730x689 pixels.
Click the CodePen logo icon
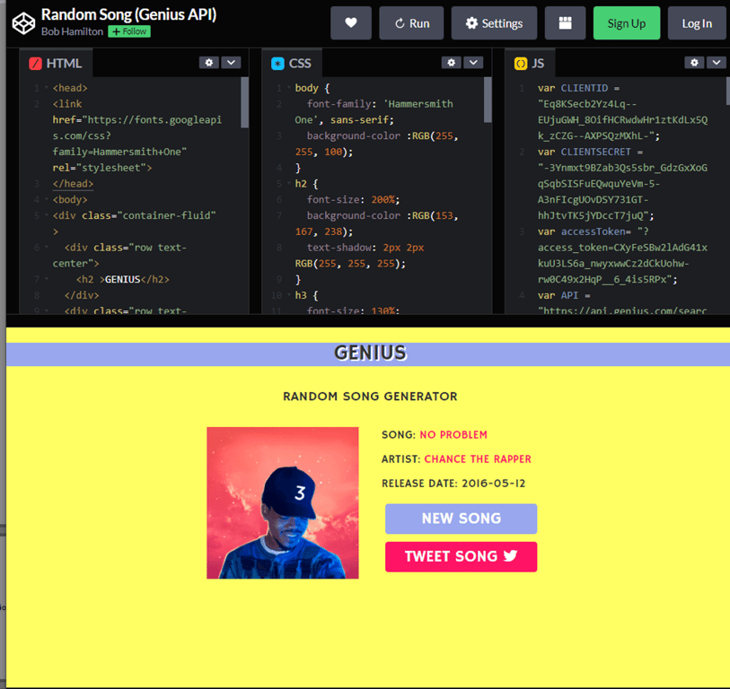point(23,23)
